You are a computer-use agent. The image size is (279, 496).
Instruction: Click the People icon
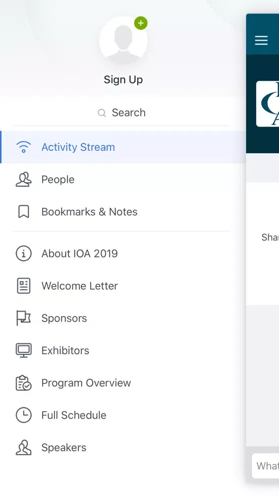pyautogui.click(x=24, y=180)
